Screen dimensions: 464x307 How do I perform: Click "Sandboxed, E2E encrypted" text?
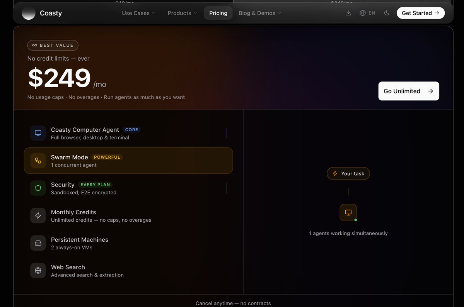84,192
